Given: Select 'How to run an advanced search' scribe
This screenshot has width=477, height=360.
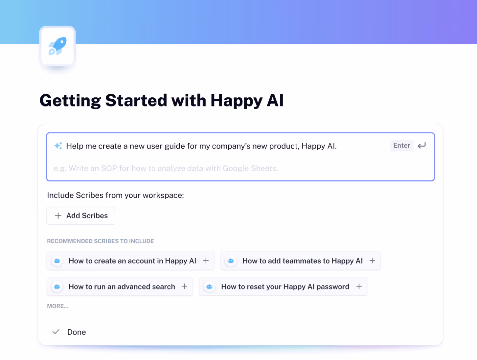Looking at the screenshot, I should (x=120, y=287).
